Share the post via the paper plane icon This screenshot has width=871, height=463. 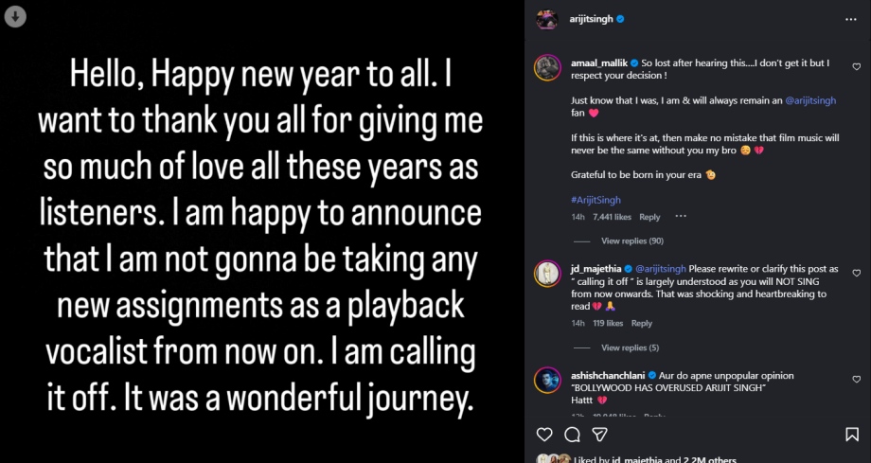click(x=599, y=435)
